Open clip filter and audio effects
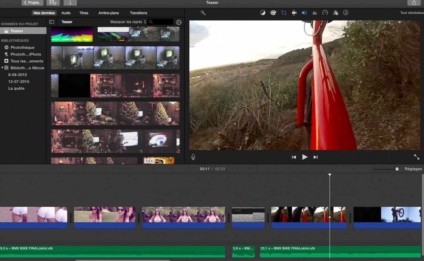424x261 pixels. click(336, 13)
